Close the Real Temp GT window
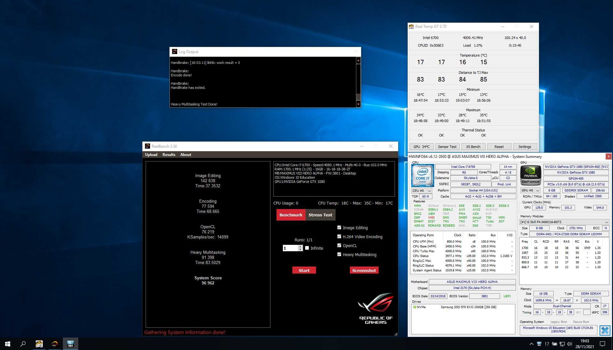 tap(532, 27)
